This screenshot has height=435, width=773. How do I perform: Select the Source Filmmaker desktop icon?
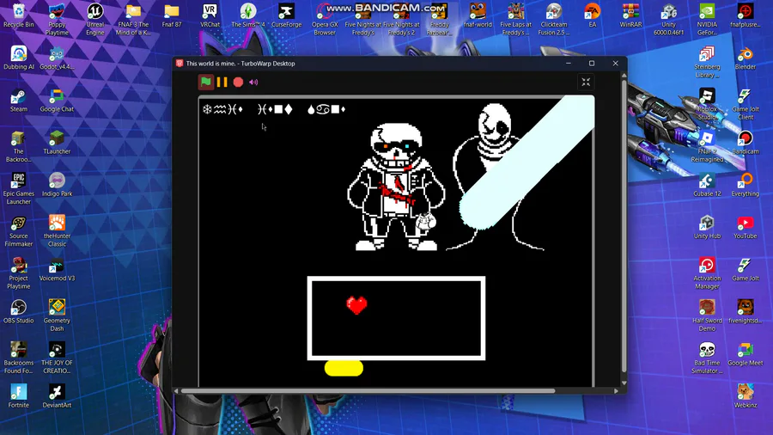pos(19,231)
